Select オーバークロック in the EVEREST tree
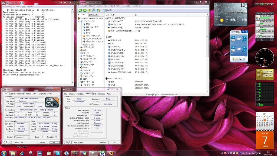 click(x=93, y=35)
